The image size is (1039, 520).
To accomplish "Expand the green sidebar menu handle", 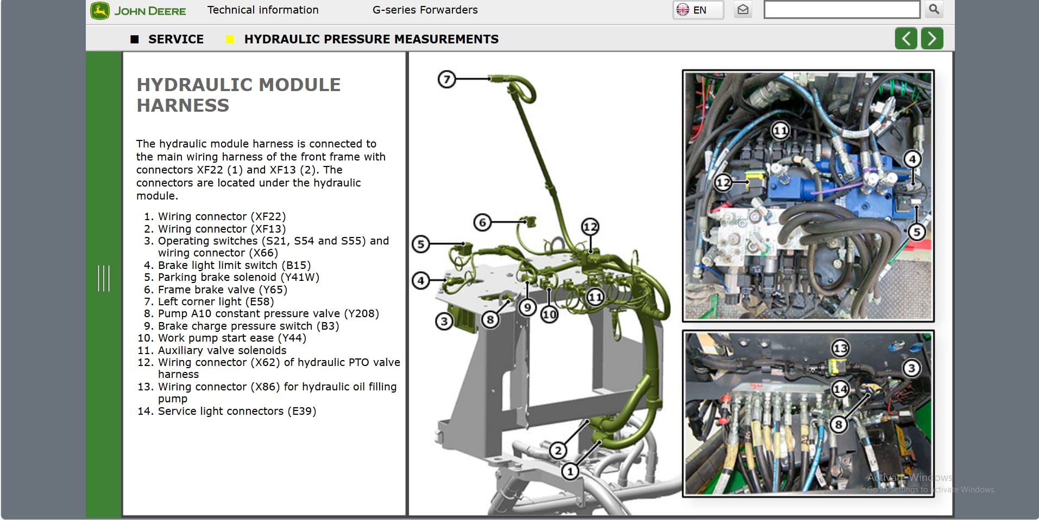I will click(x=103, y=278).
